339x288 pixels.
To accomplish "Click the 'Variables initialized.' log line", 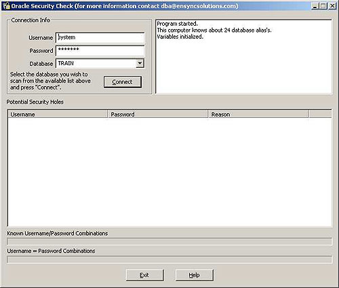I will click(180, 37).
